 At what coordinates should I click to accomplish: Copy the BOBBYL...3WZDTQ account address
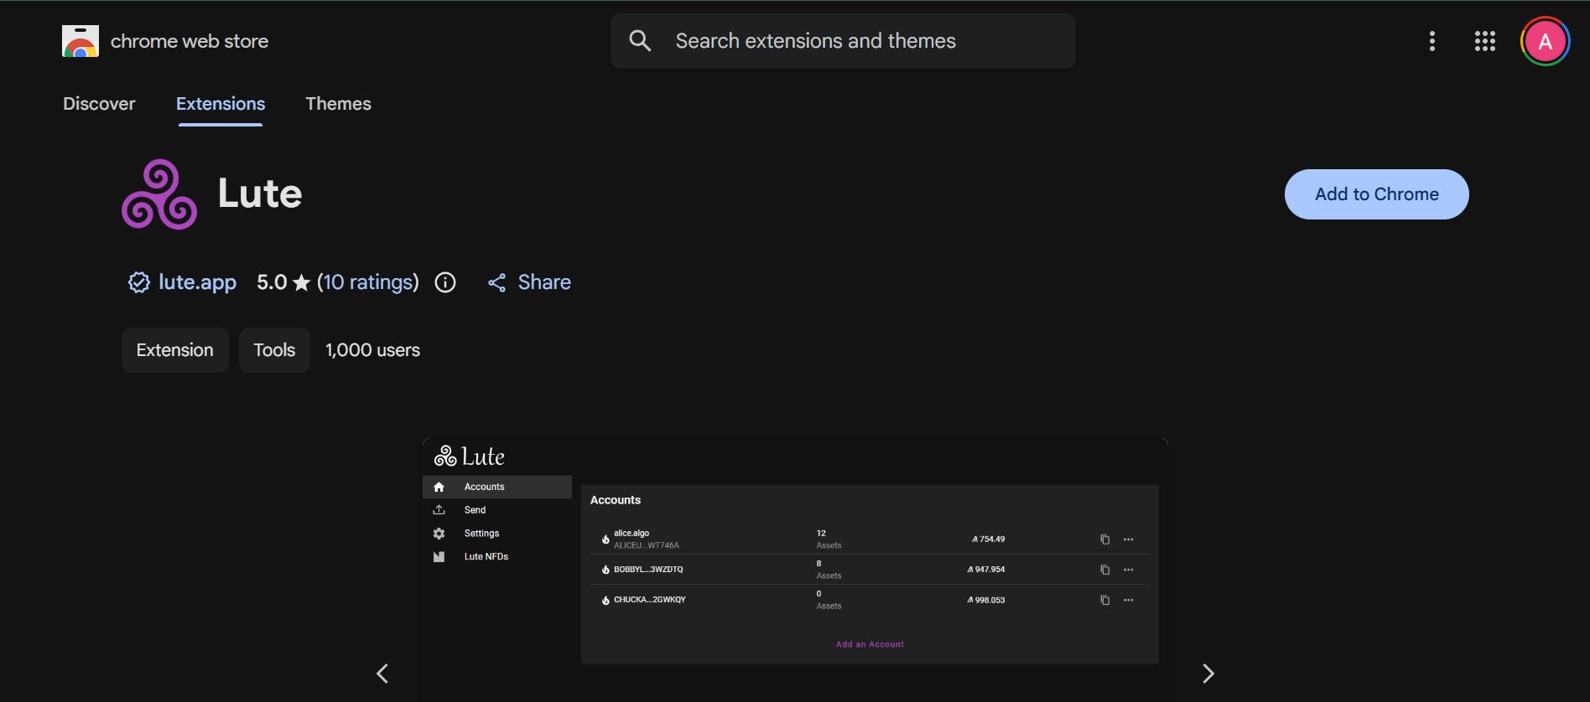[1104, 570]
